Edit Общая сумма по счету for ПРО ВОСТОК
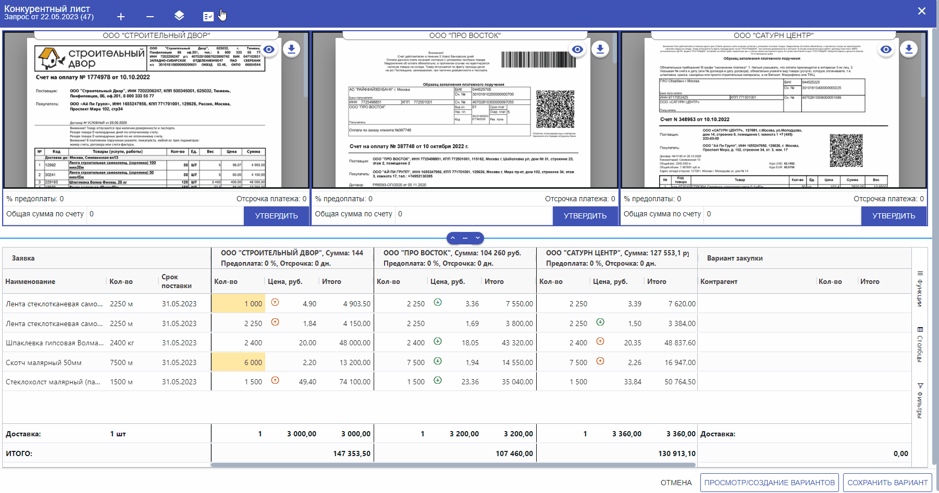This screenshot has height=493, width=939. click(474, 214)
